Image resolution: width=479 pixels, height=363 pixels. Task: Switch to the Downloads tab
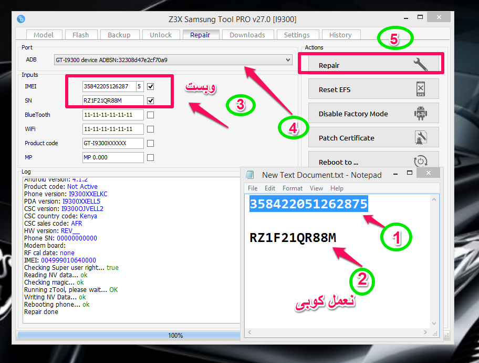coord(247,35)
